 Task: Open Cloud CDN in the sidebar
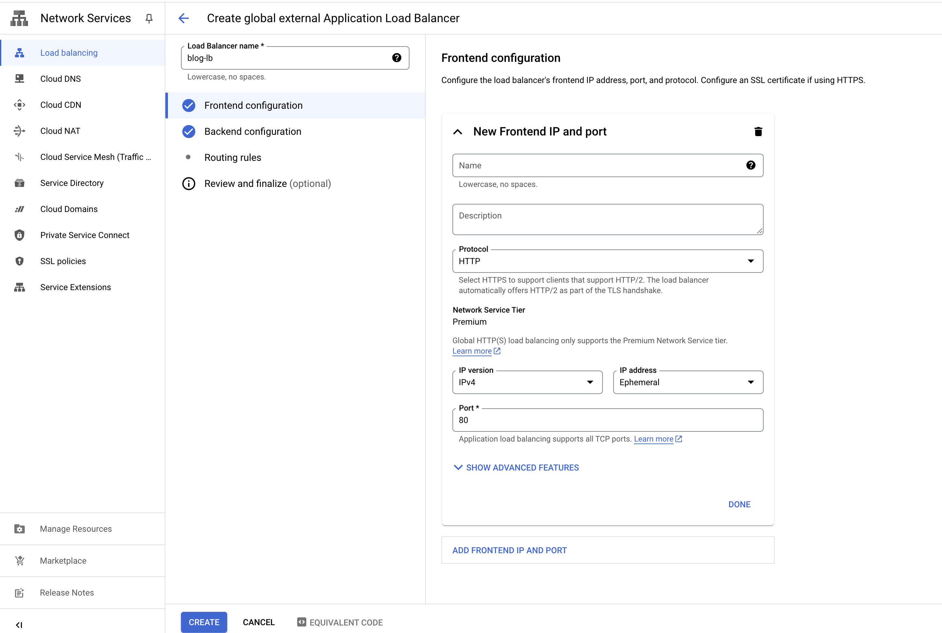(82, 105)
